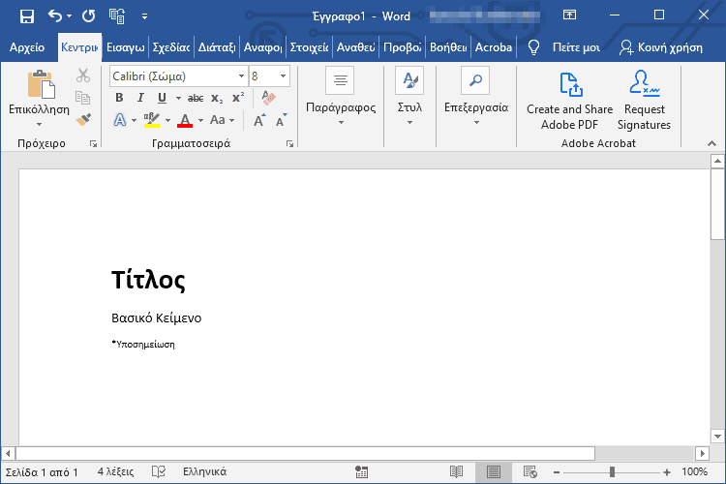Screen dimensions: 726x484
Task: Click the Πείτε μου search field
Action: [576, 46]
